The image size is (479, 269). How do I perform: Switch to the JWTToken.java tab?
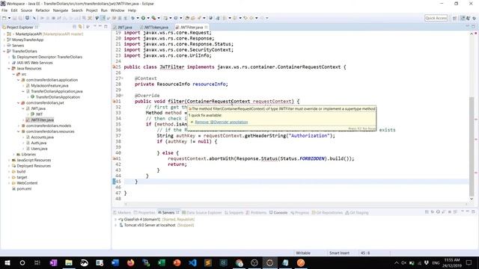[x=154, y=27]
